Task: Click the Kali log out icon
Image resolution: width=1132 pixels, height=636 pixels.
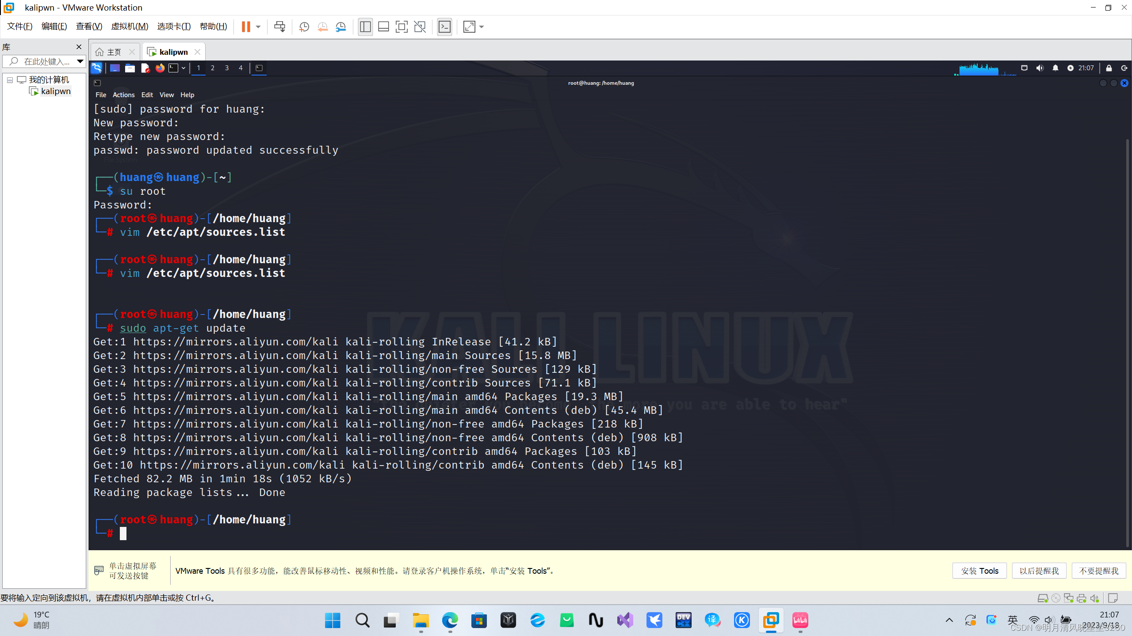Action: (x=1124, y=68)
